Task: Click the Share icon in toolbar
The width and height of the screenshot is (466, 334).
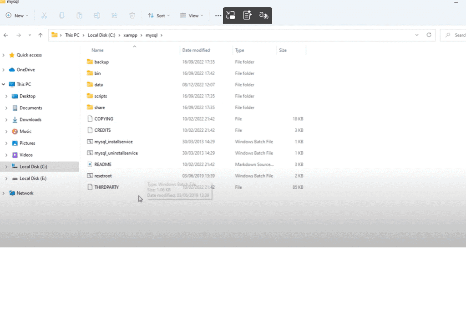Action: 114,15
